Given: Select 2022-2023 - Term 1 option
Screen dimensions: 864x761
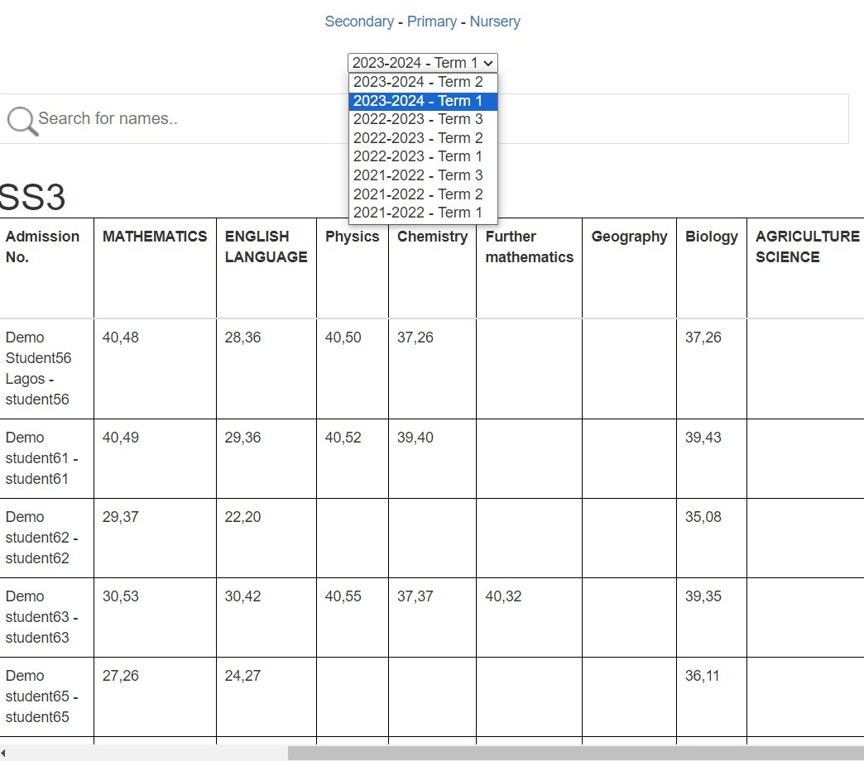Looking at the screenshot, I should coord(418,156).
